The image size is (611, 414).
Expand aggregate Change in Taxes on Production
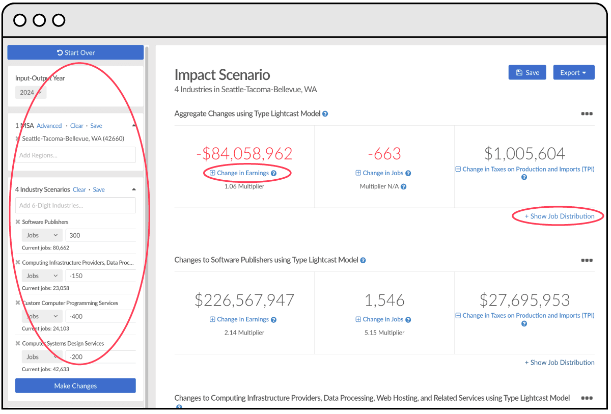(524, 169)
